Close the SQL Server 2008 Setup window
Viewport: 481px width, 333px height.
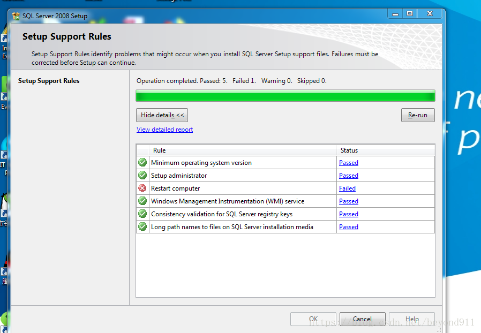click(430, 14)
